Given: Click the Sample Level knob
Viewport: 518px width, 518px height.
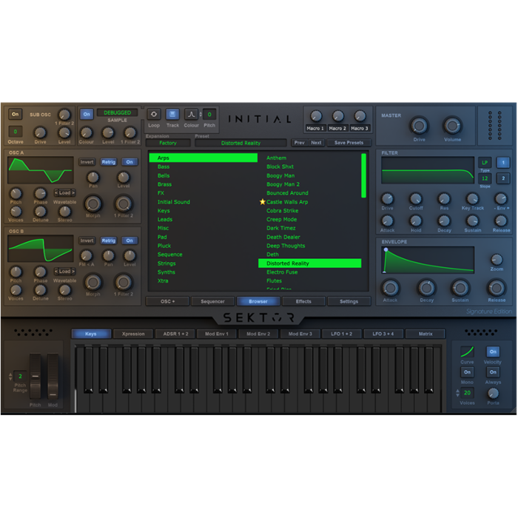Looking at the screenshot, I should [108, 132].
